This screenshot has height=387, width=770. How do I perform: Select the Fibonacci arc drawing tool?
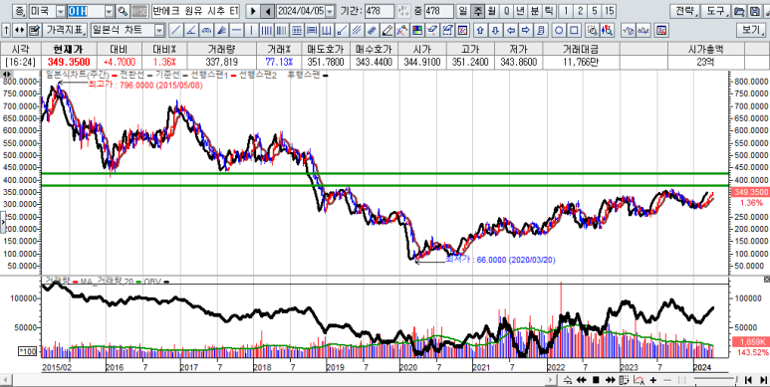206,31
